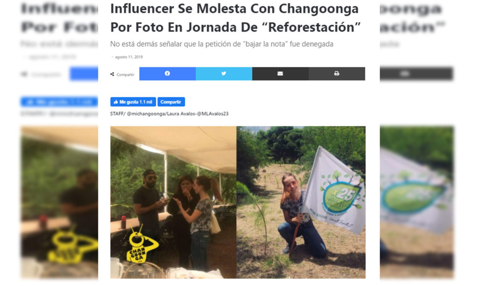The width and height of the screenshot is (478, 286).
Task: Open the photo of the woman holding flag
Action: point(301,202)
